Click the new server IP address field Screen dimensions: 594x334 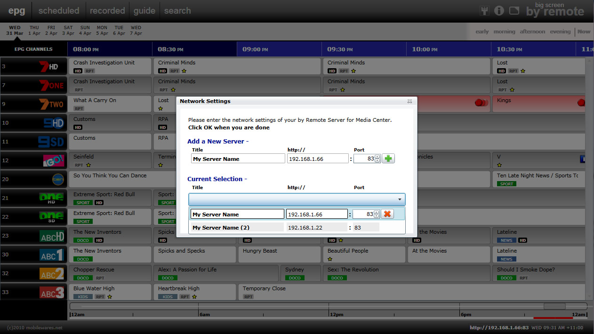(x=318, y=159)
